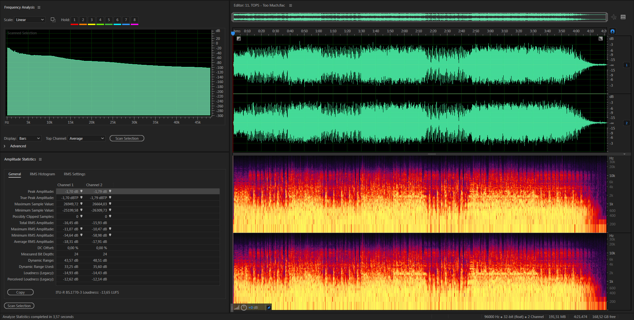Click Channel 1 Peak Amplitude marker icon
This screenshot has height=320, width=634.
[81, 191]
